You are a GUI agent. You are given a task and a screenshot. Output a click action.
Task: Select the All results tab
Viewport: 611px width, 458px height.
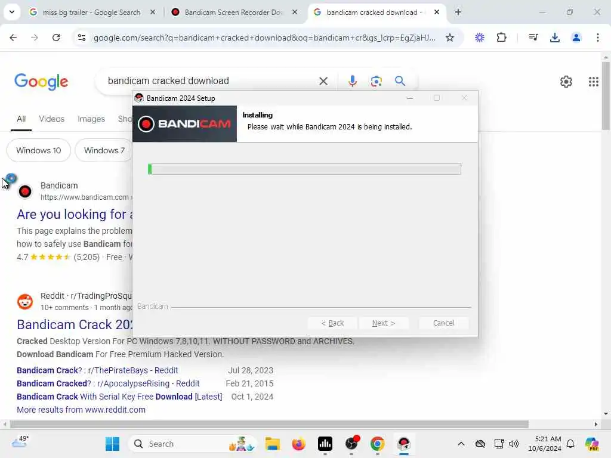21,119
